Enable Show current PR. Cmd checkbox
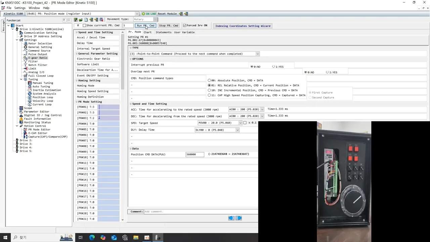The height and width of the screenshot is (242, 430). [x=84, y=26]
